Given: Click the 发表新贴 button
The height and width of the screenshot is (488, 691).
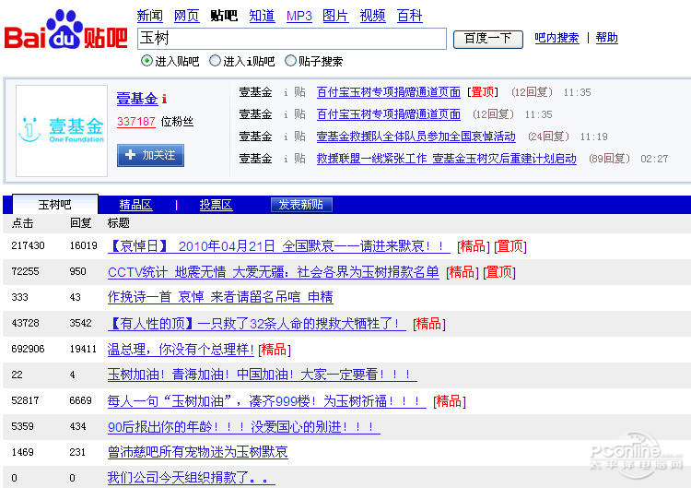Looking at the screenshot, I should [x=301, y=205].
